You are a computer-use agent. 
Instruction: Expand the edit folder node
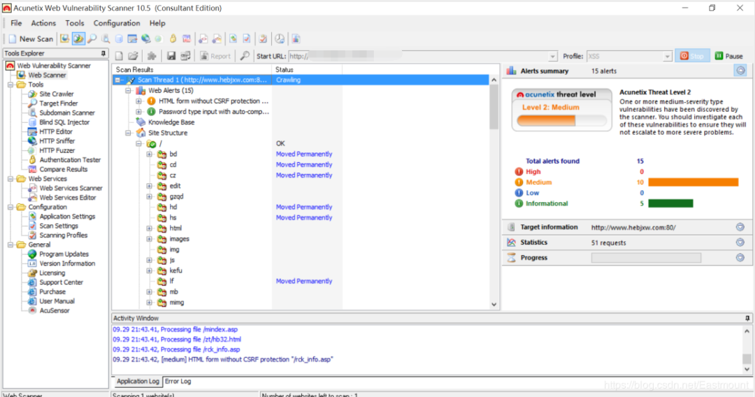click(x=150, y=186)
